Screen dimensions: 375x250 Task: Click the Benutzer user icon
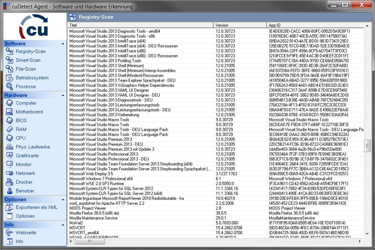click(x=10, y=191)
